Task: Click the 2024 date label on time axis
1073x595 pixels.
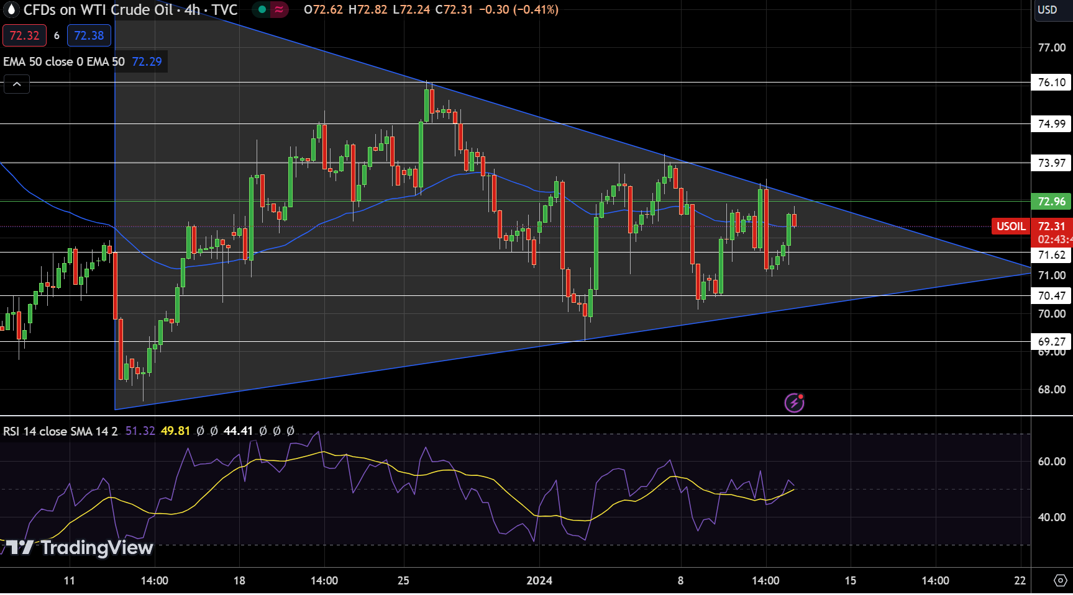Action: [539, 581]
